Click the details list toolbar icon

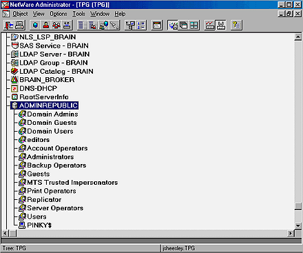(x=83, y=25)
